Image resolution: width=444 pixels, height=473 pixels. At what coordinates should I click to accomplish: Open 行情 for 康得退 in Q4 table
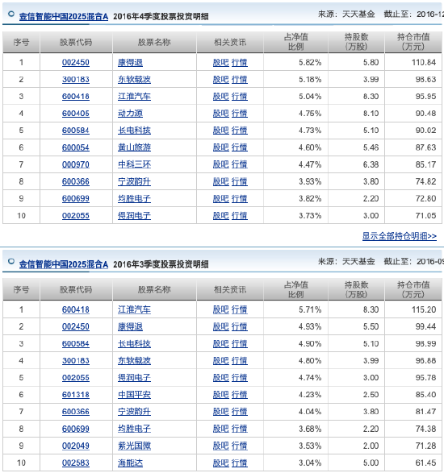tap(240, 62)
